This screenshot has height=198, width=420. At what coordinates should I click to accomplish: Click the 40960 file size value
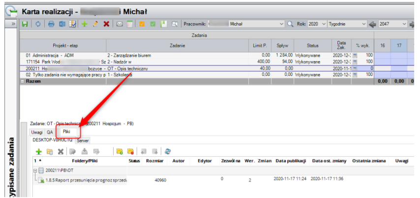point(160,180)
